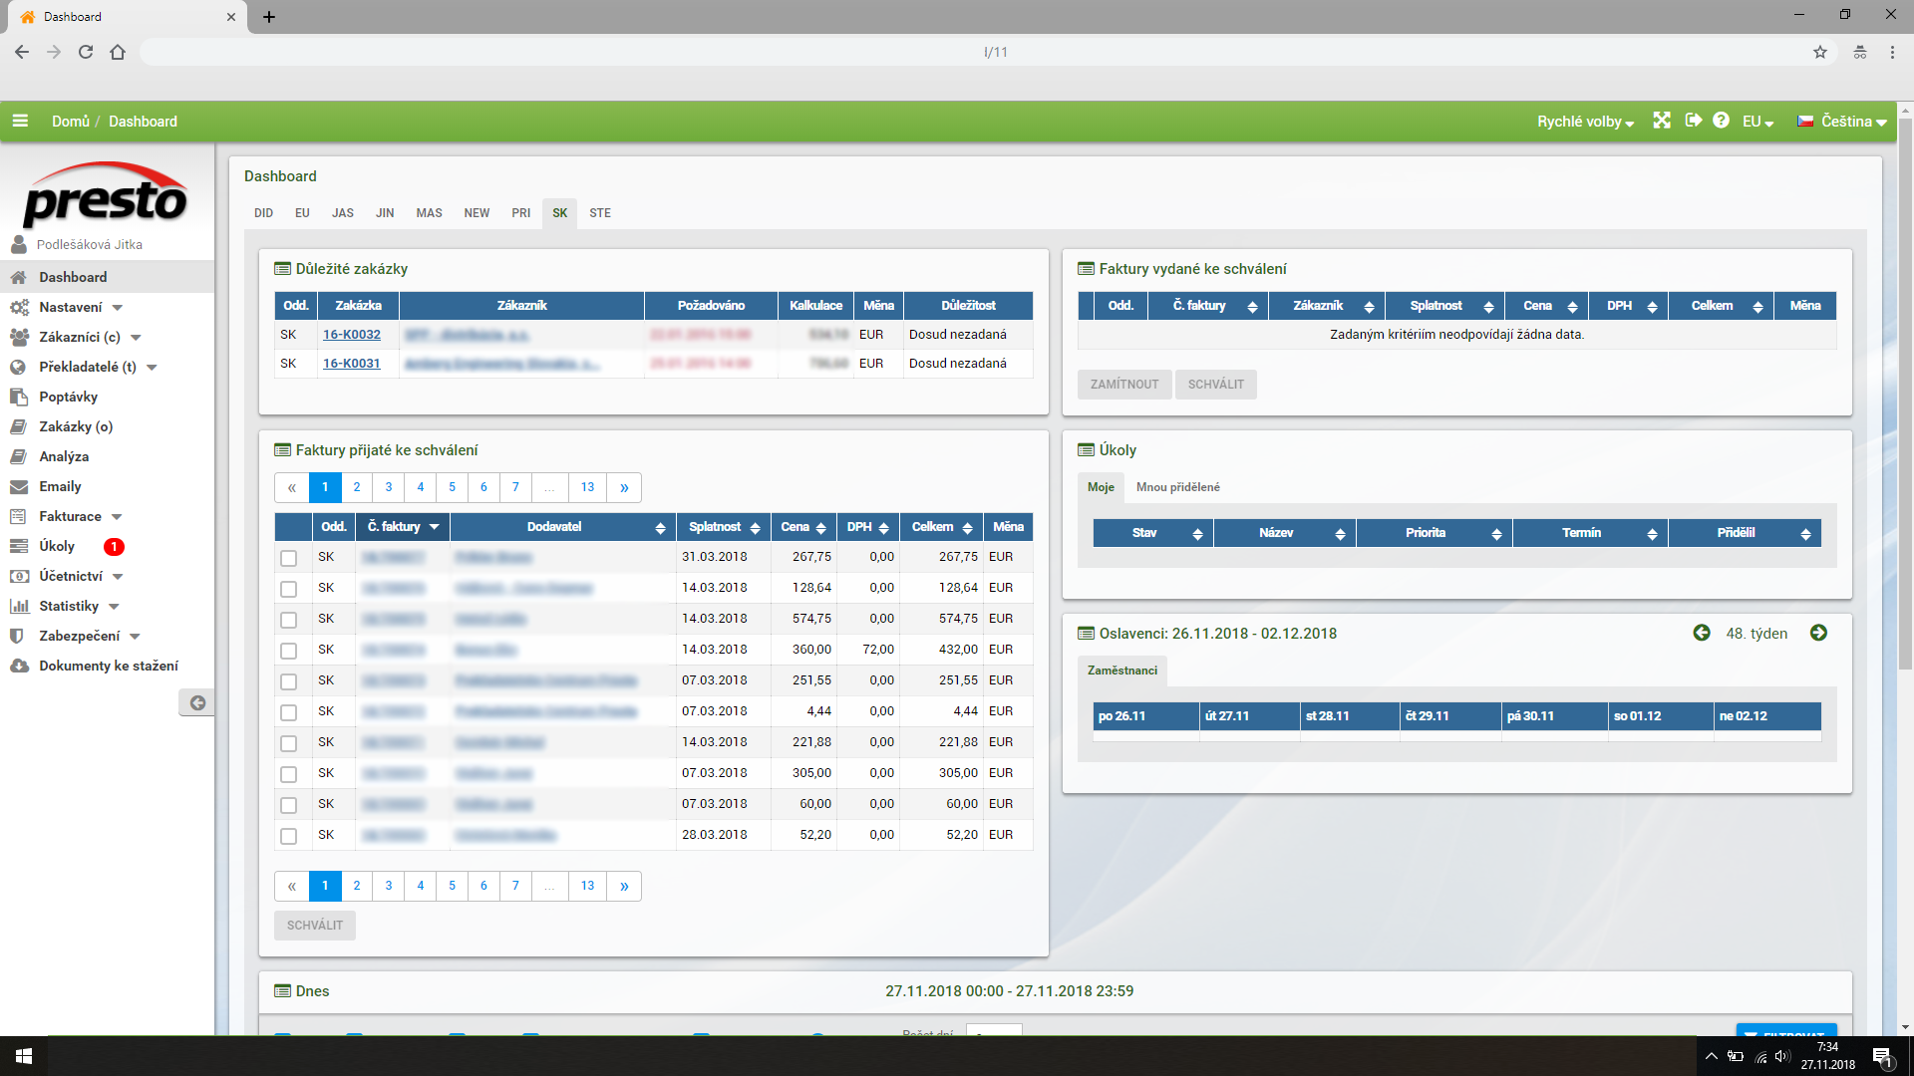Screen dimensions: 1914x1076
Task: Check invoice row with Celkem 251,55
Action: click(289, 681)
